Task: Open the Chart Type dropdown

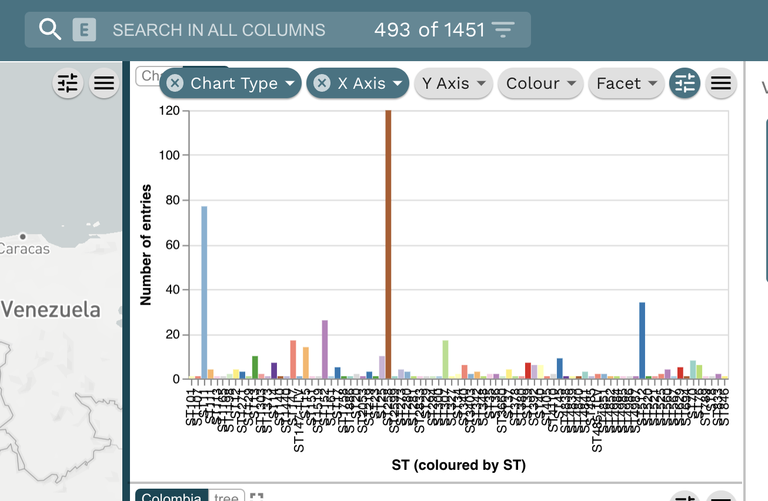Action: [x=231, y=83]
